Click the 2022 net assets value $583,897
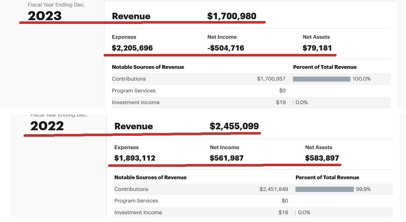The height and width of the screenshot is (222, 406). tap(322, 158)
